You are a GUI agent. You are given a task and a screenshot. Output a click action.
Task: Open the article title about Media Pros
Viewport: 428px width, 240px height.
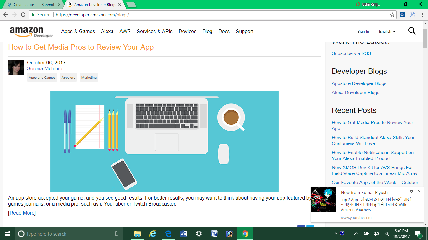point(81,47)
